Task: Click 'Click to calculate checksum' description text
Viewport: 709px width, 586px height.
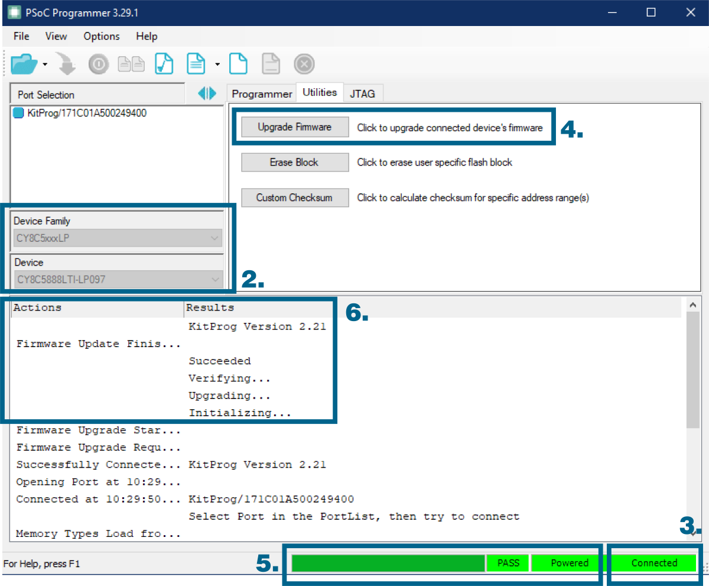Action: (x=473, y=198)
